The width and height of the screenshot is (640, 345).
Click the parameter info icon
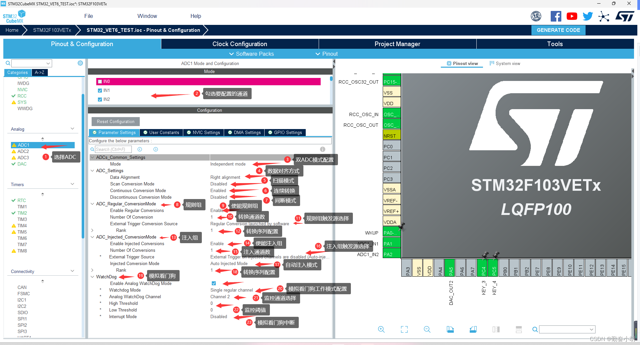point(323,149)
